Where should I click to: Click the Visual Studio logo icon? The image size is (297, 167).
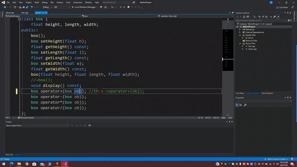(x=3, y=2)
